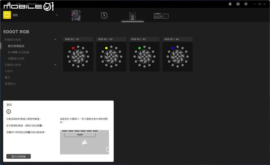The image size is (270, 165).
Task: Click the circled i info icon
Action: tap(9, 112)
